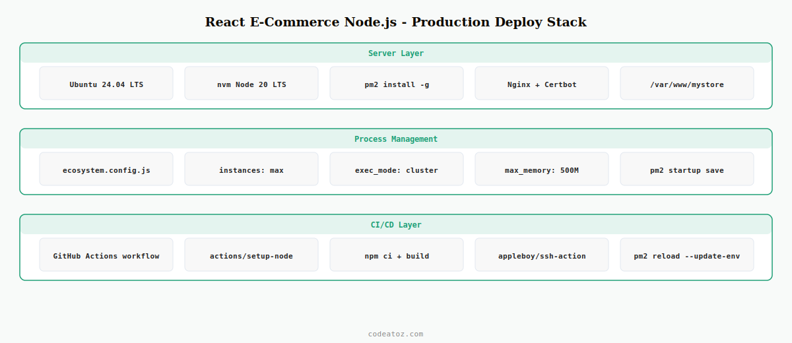The width and height of the screenshot is (792, 343).
Task: Click the "Process Management" section header
Action: (396, 139)
